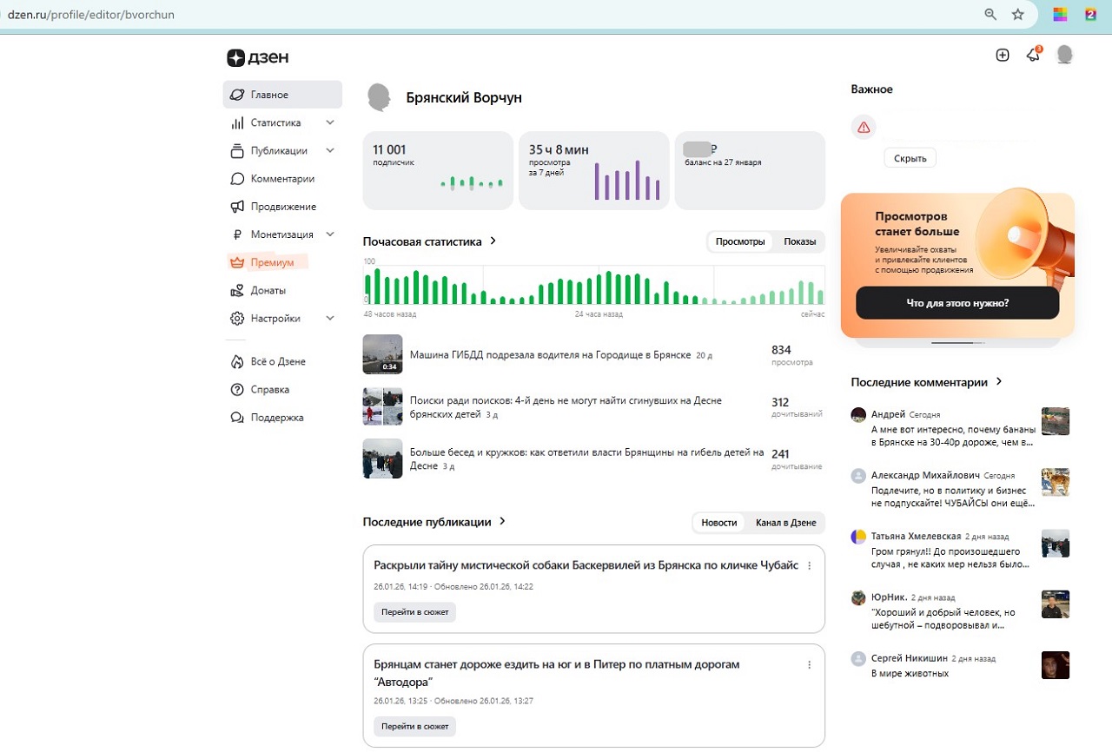Switch recent publications to Канал в Дзене
Image resolution: width=1112 pixels, height=752 pixels.
click(785, 523)
